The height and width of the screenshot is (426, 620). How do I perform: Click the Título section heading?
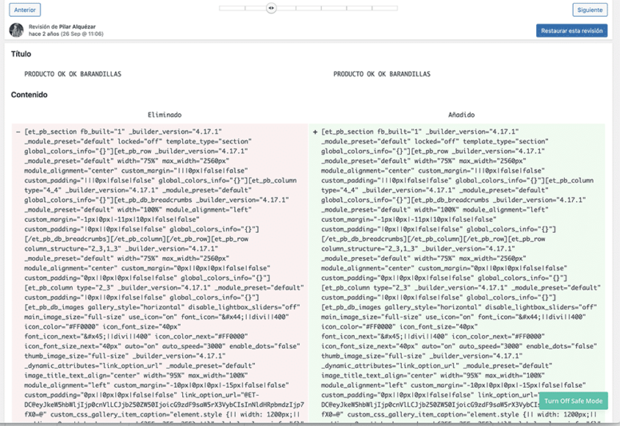[x=22, y=54]
